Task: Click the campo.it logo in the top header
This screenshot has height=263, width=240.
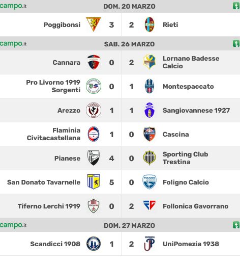Action: (x=13, y=6)
